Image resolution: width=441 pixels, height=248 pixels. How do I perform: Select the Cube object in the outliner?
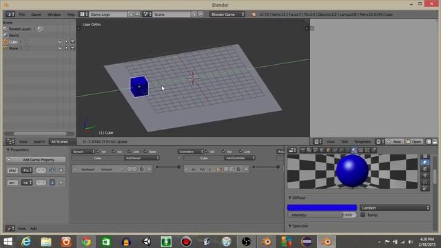coord(13,42)
